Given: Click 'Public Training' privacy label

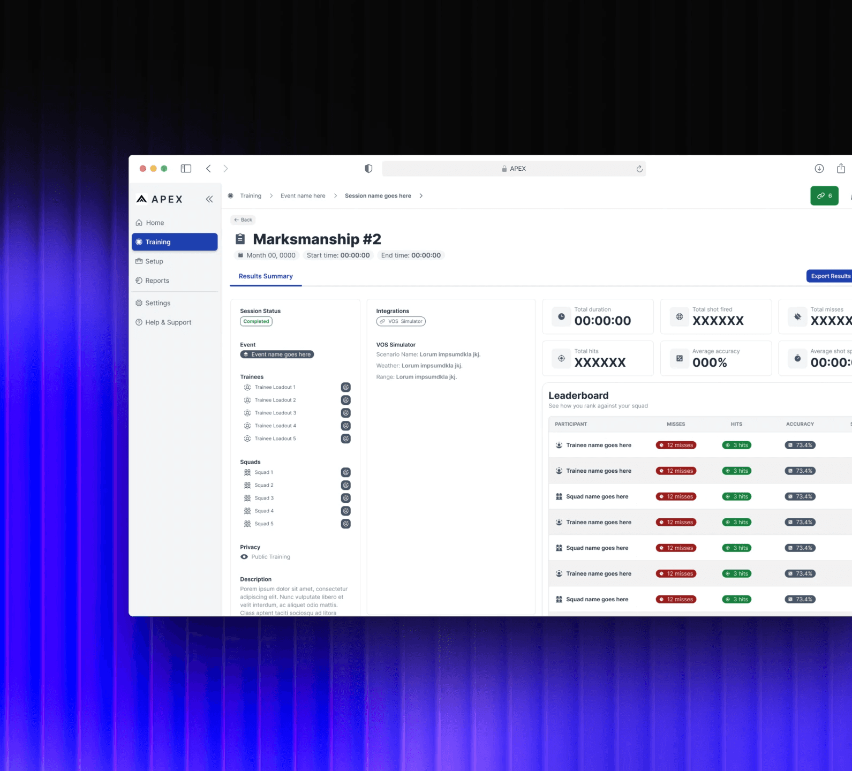Looking at the screenshot, I should (271, 557).
